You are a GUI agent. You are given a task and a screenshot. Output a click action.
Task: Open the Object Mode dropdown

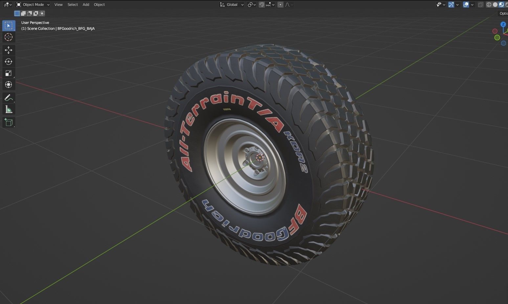click(x=33, y=5)
